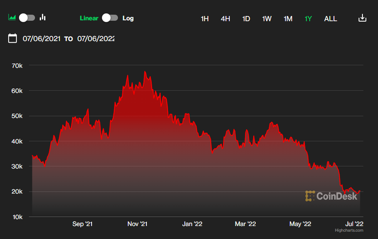Click the area chart icon
The width and height of the screenshot is (378, 239).
pyautogui.click(x=12, y=18)
